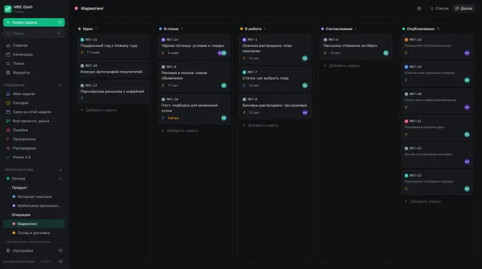This screenshot has width=482, height=269.
Task: Open the MBC Dash workspace switcher dropdown
Action: pos(20,9)
